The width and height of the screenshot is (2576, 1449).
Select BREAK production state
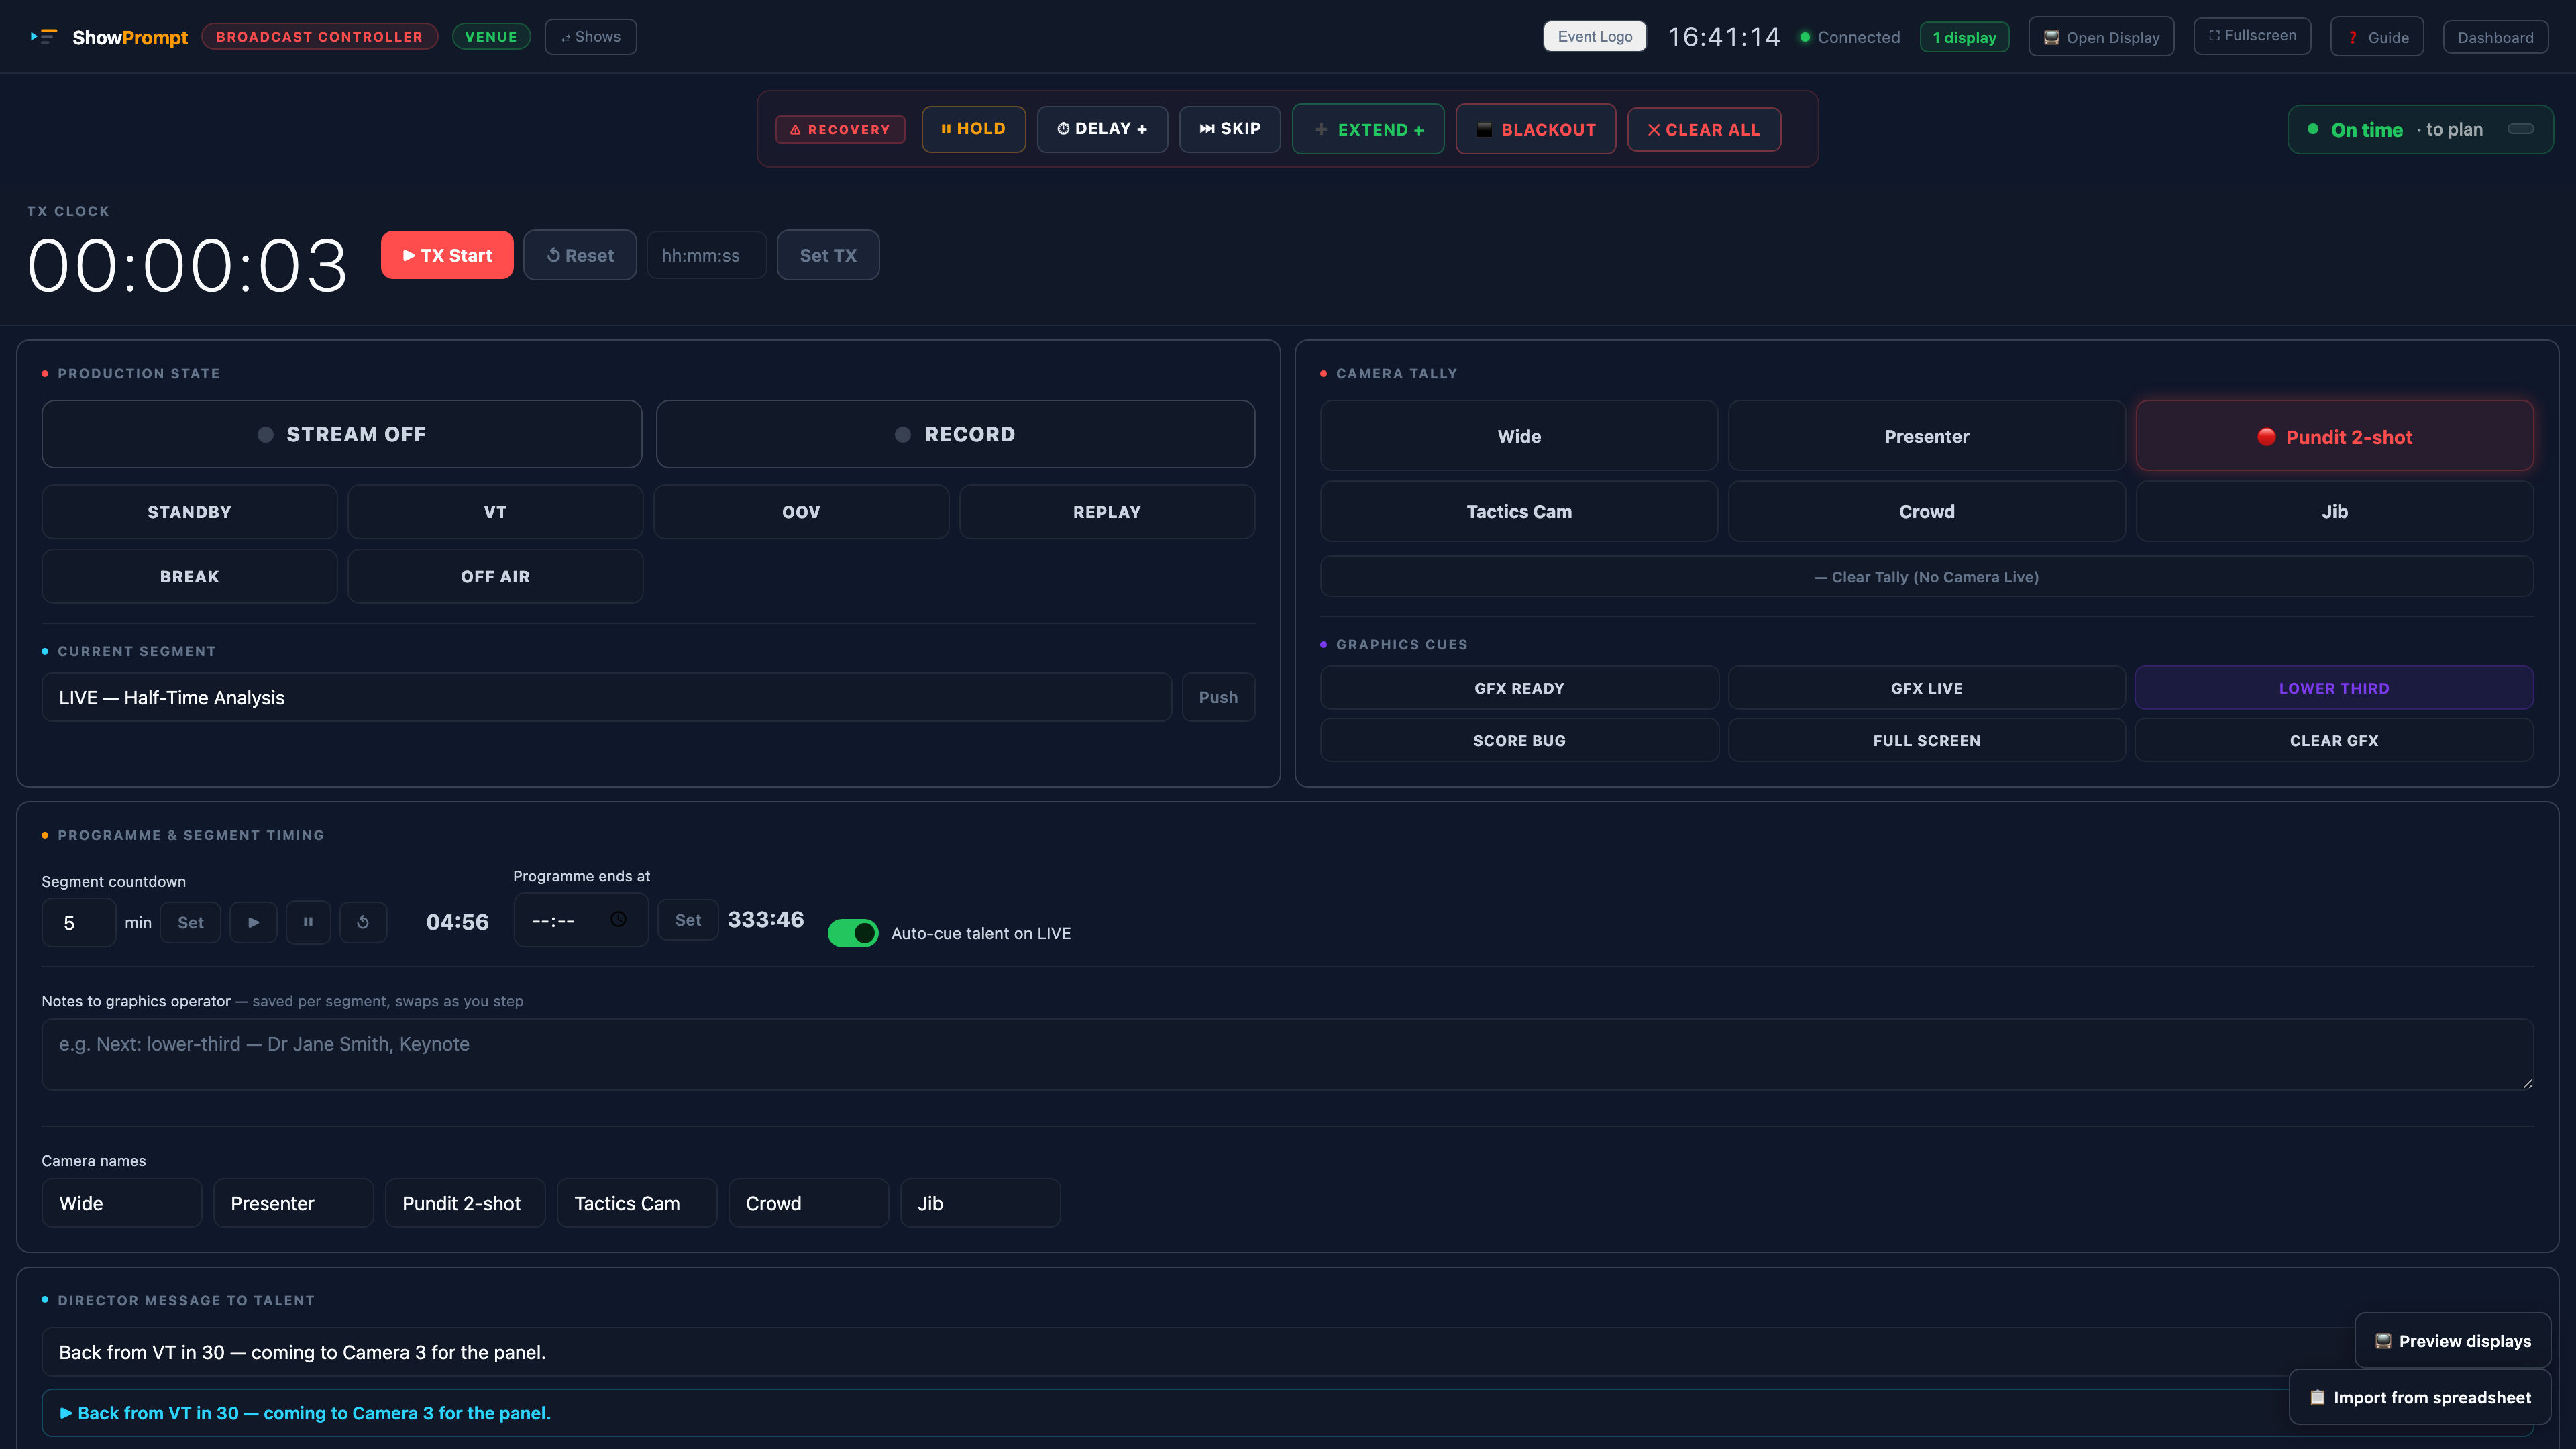[x=190, y=576]
